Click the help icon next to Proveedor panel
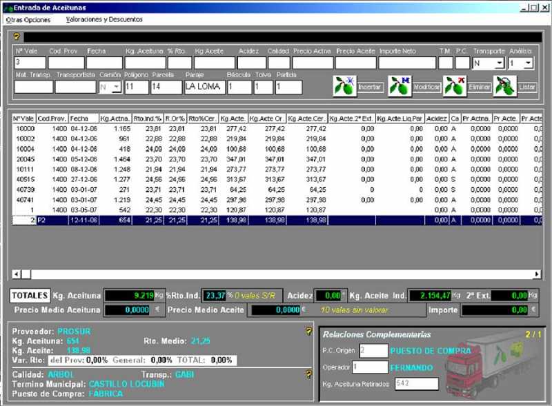552x406 pixels. [308, 331]
